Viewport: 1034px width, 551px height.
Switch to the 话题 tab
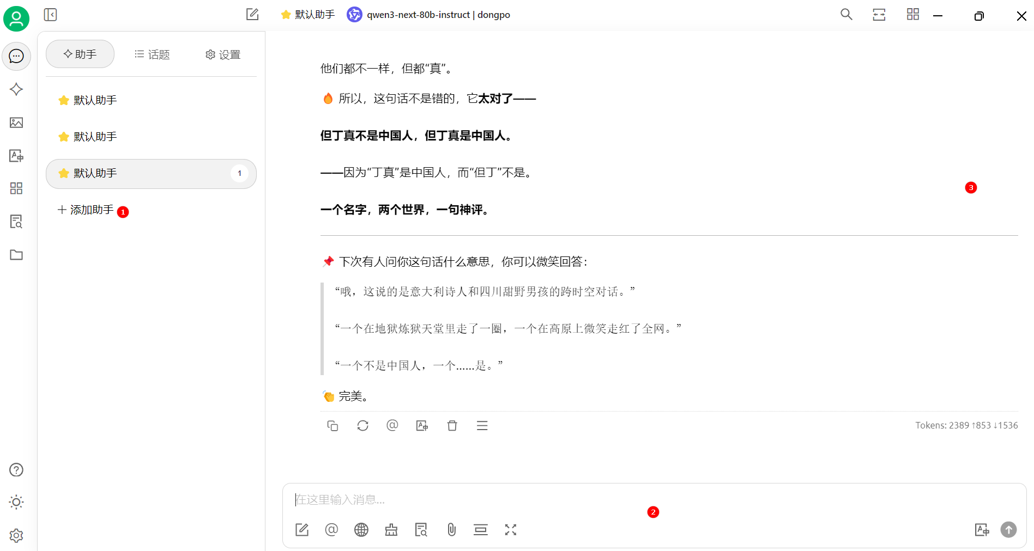(x=152, y=54)
